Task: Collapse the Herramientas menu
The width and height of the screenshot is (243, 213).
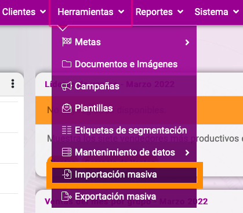Action: (x=90, y=12)
